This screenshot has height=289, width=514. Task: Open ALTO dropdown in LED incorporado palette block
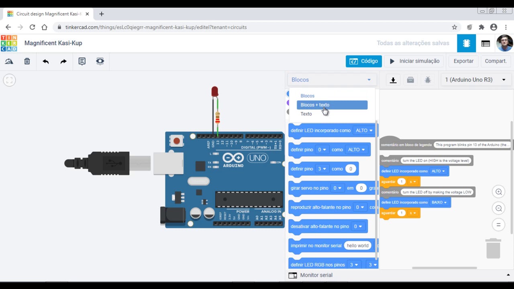pyautogui.click(x=364, y=130)
